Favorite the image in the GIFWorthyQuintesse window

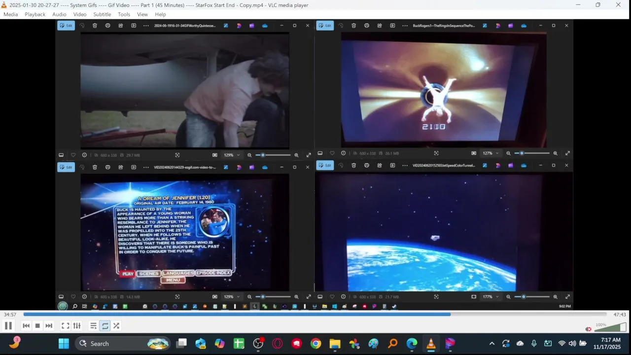[73, 155]
